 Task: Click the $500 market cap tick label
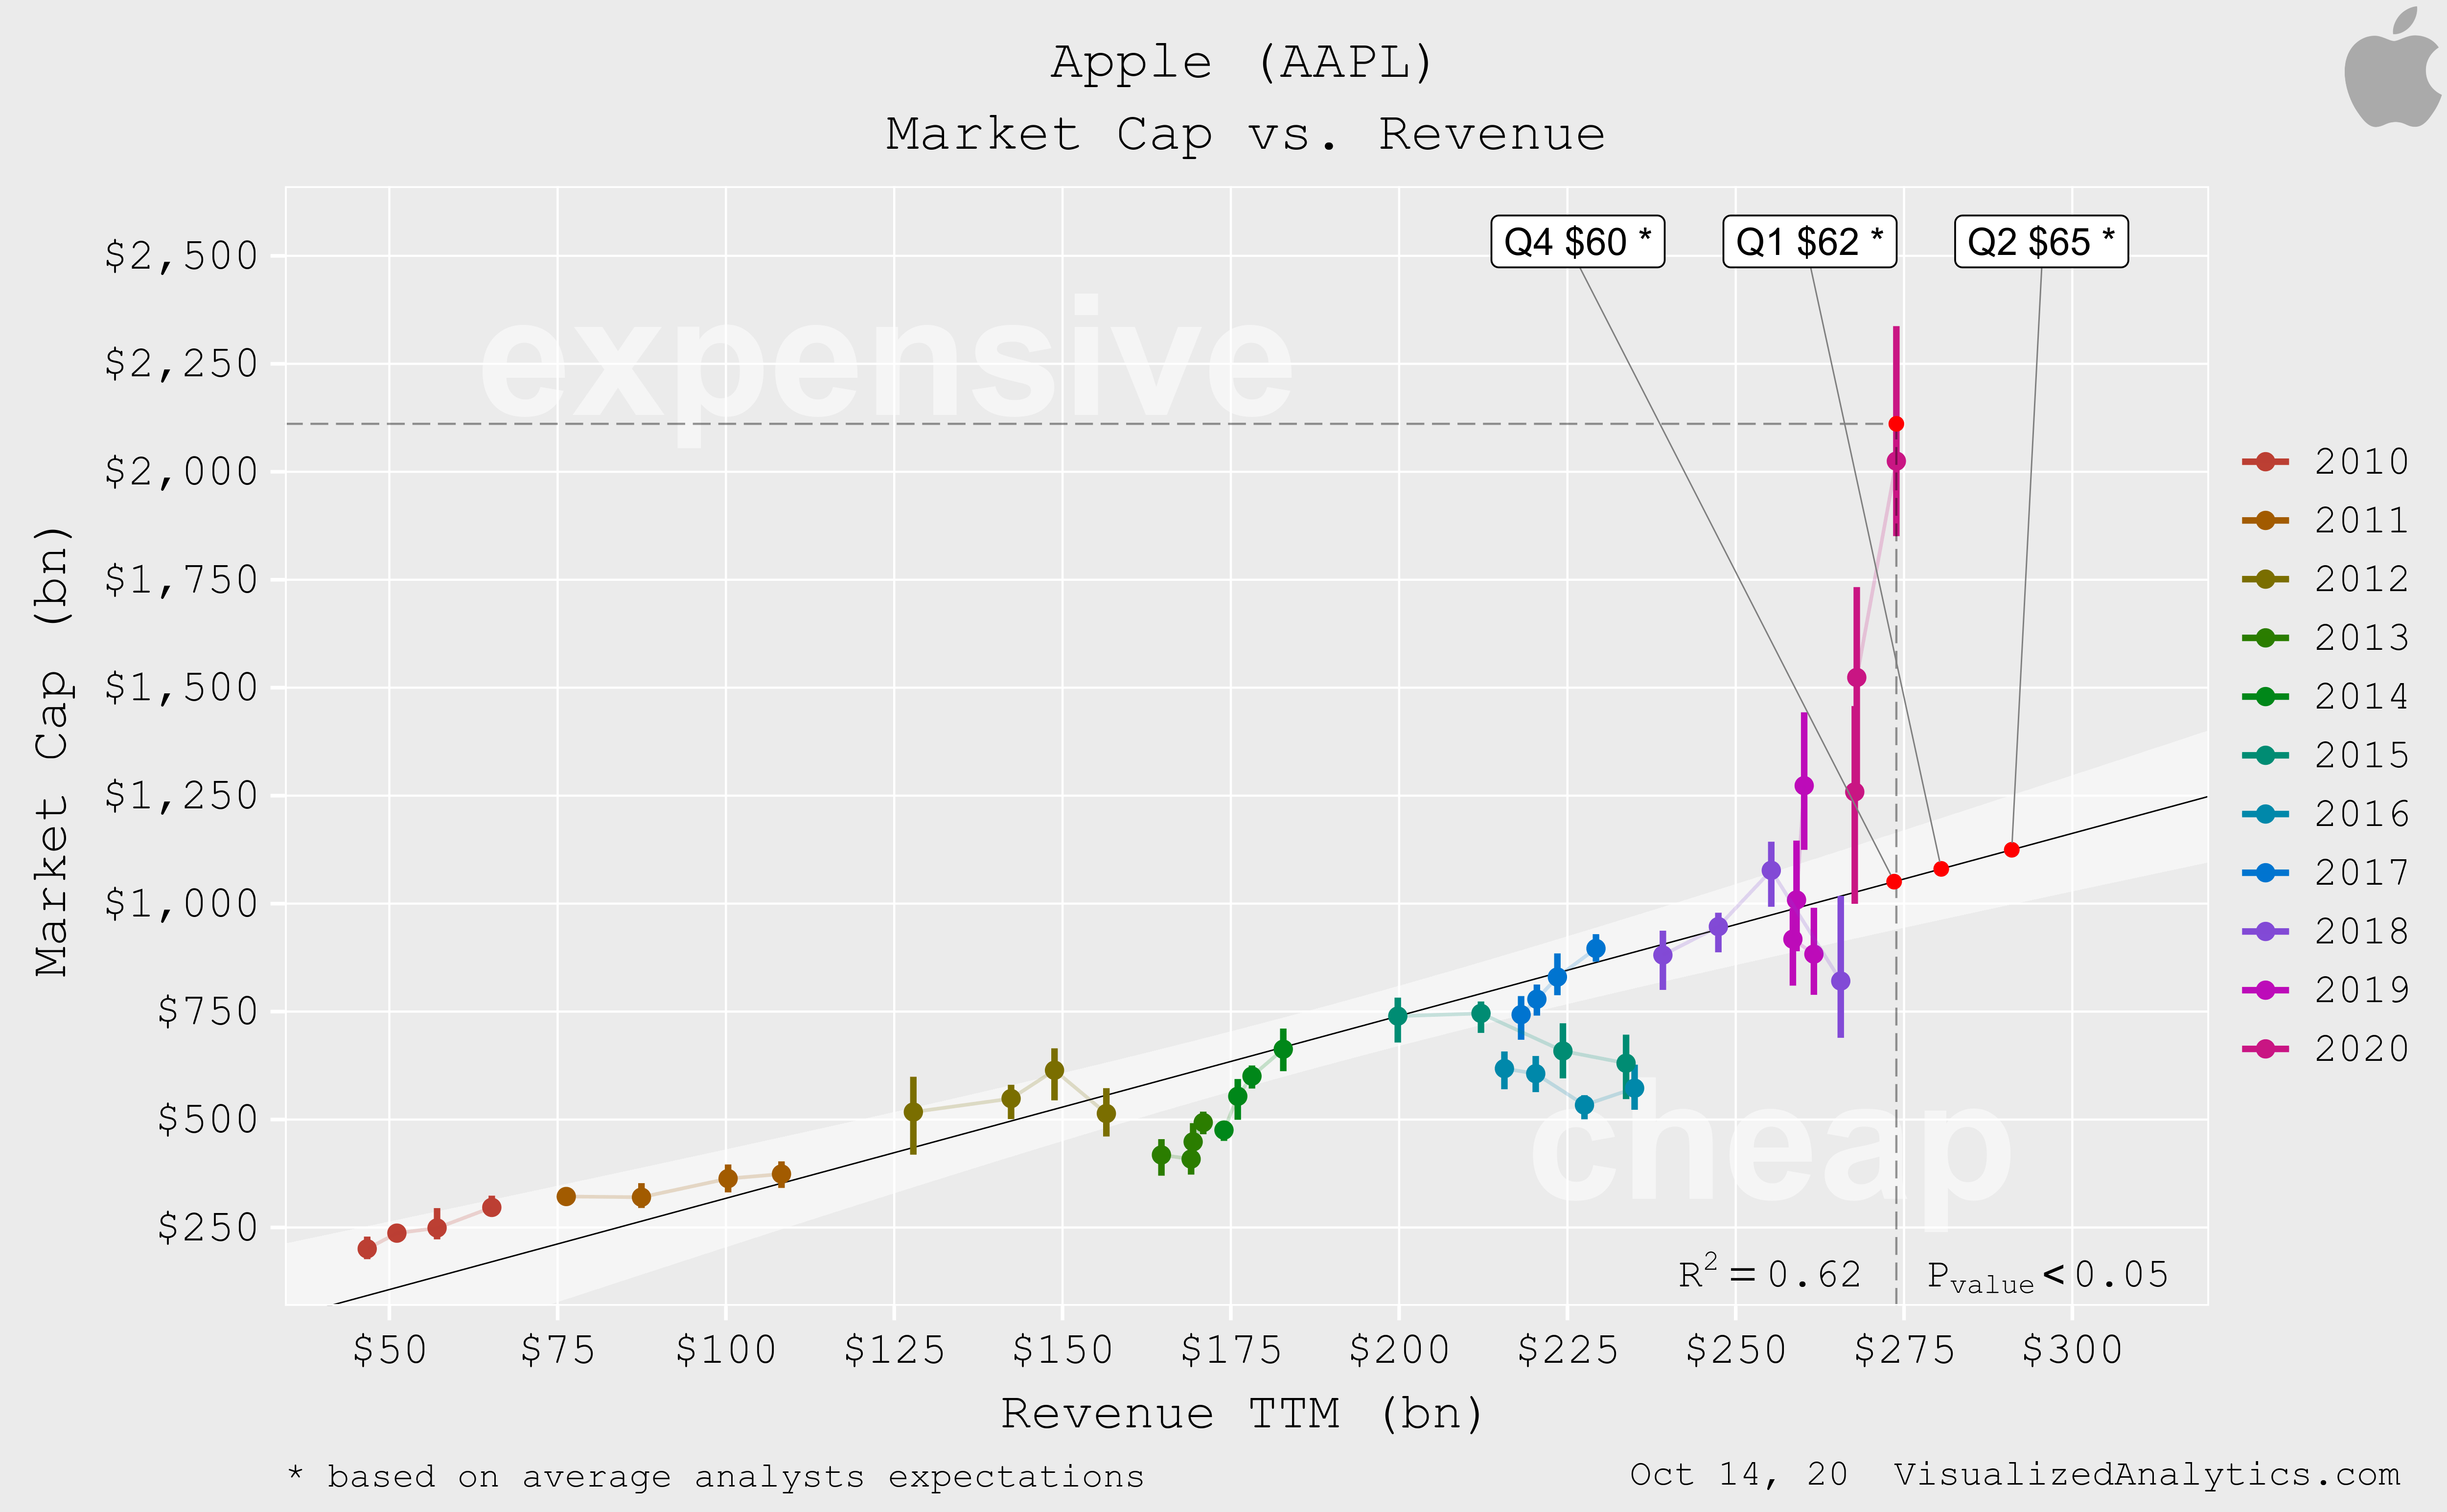tap(208, 1120)
